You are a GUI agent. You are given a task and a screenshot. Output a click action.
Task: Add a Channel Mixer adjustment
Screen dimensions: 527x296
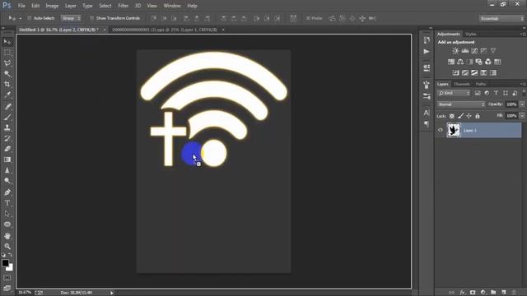pos(488,62)
